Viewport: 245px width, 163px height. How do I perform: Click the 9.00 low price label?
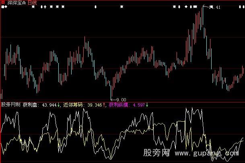[121, 99]
